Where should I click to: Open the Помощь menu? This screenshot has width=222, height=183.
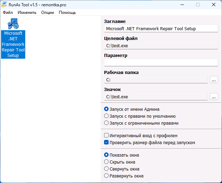(x=67, y=13)
